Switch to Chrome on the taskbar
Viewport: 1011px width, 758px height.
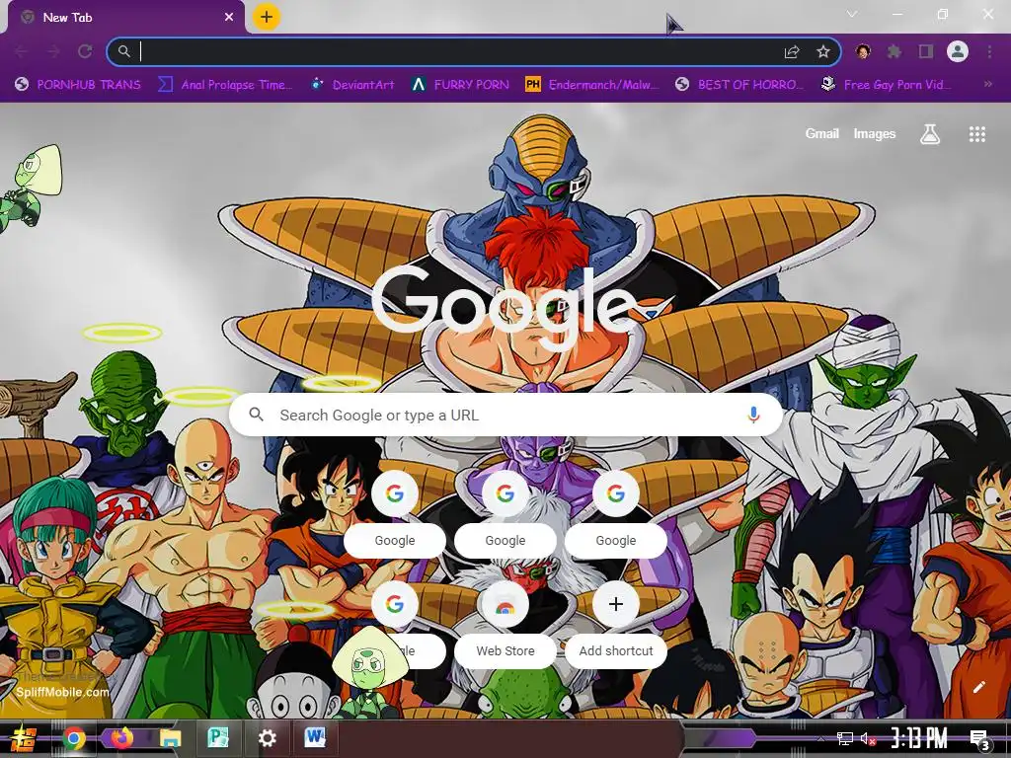click(x=74, y=738)
